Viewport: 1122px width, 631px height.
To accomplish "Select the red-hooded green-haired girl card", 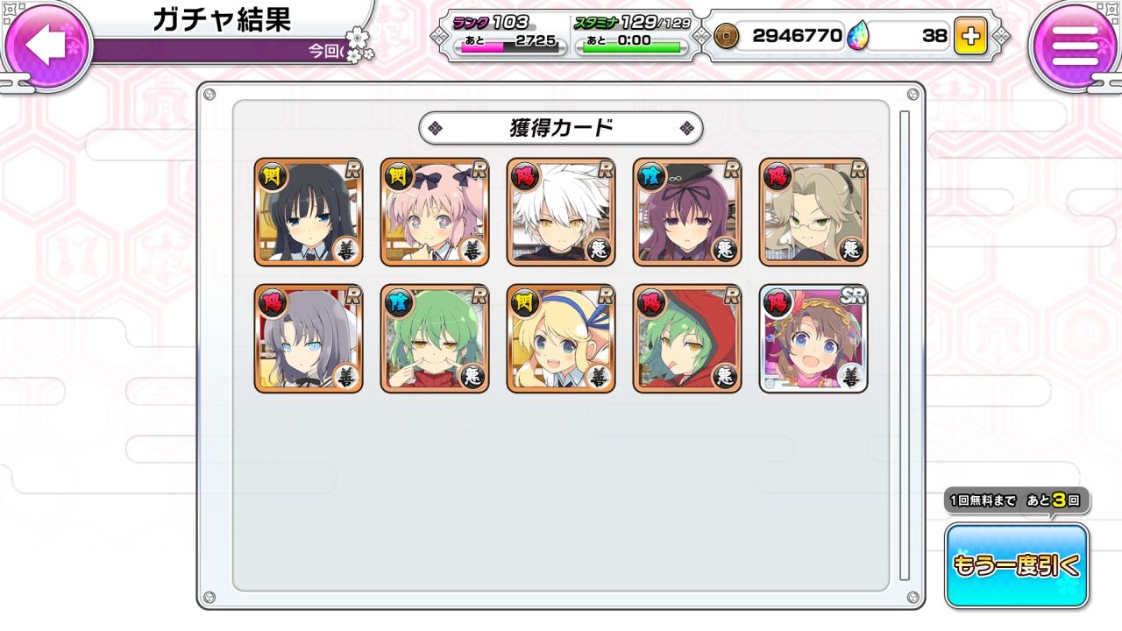I will pos(687,338).
